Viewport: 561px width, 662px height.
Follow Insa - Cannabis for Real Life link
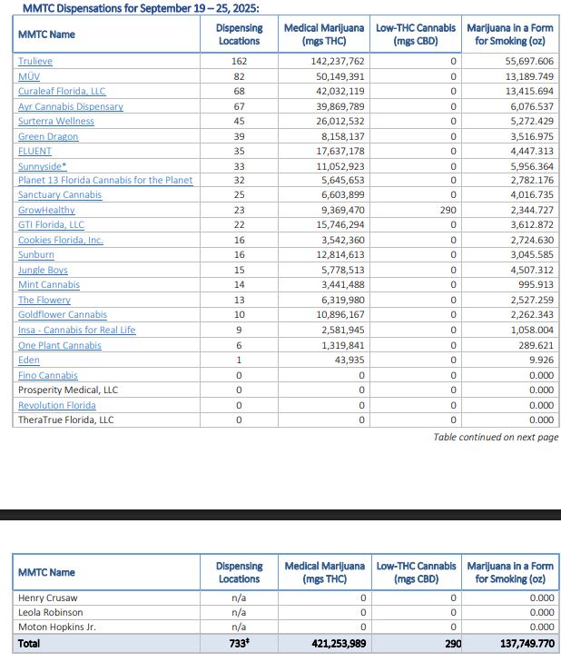point(76,330)
